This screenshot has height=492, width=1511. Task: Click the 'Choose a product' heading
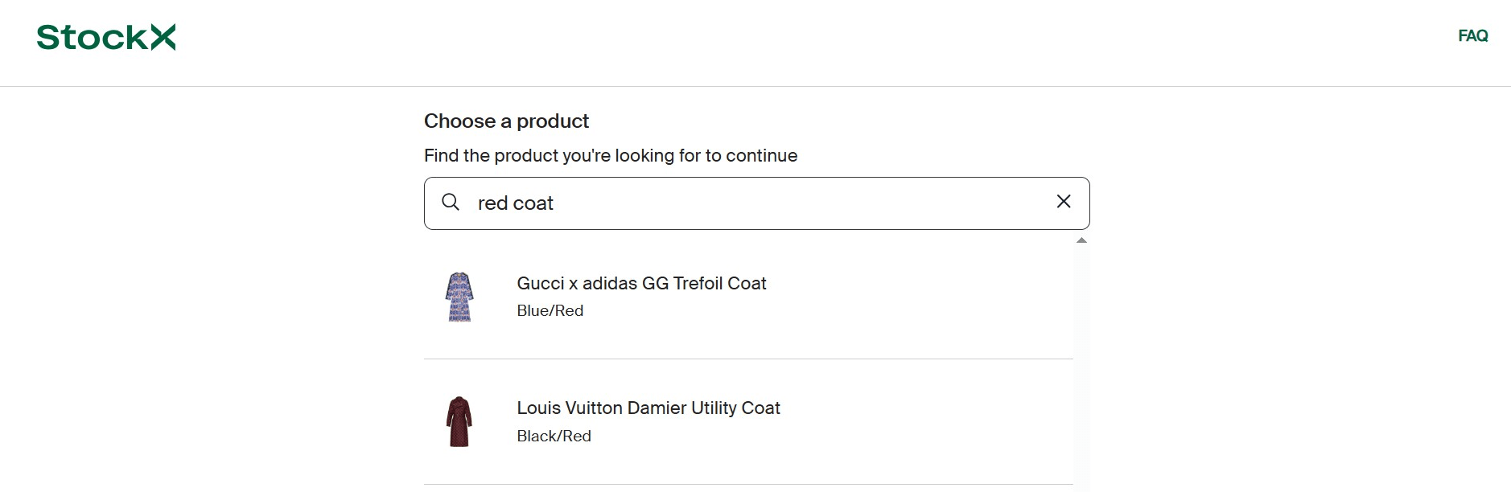(506, 121)
